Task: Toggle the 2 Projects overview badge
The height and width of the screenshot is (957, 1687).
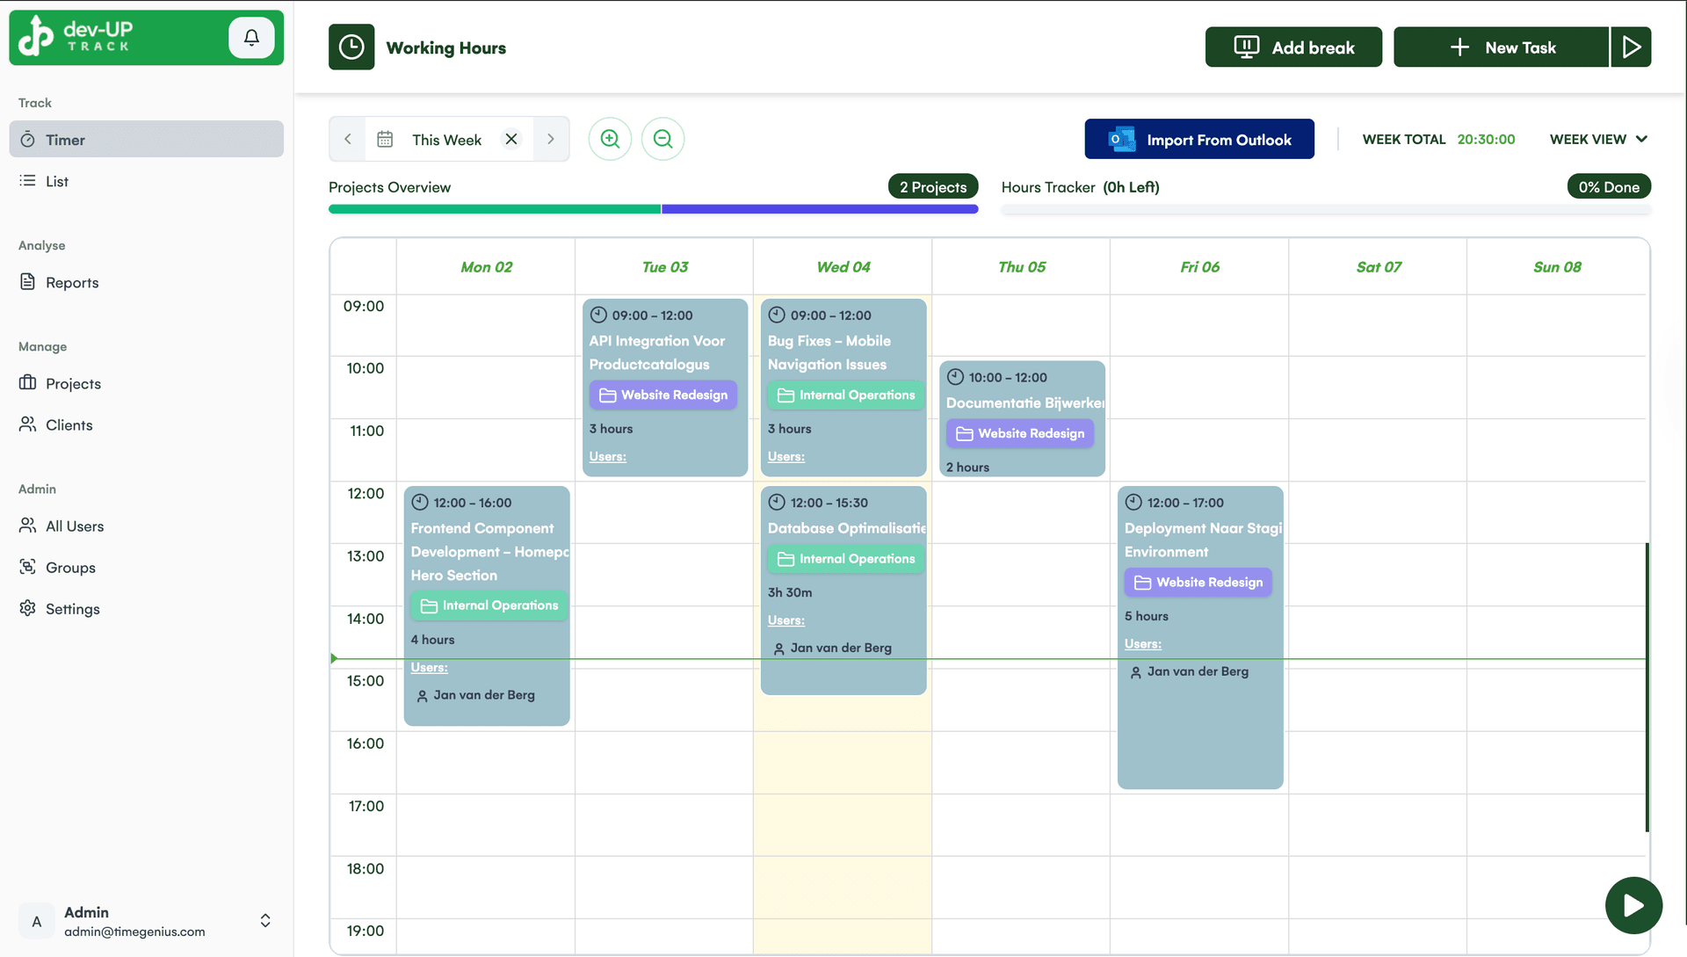Action: point(933,186)
